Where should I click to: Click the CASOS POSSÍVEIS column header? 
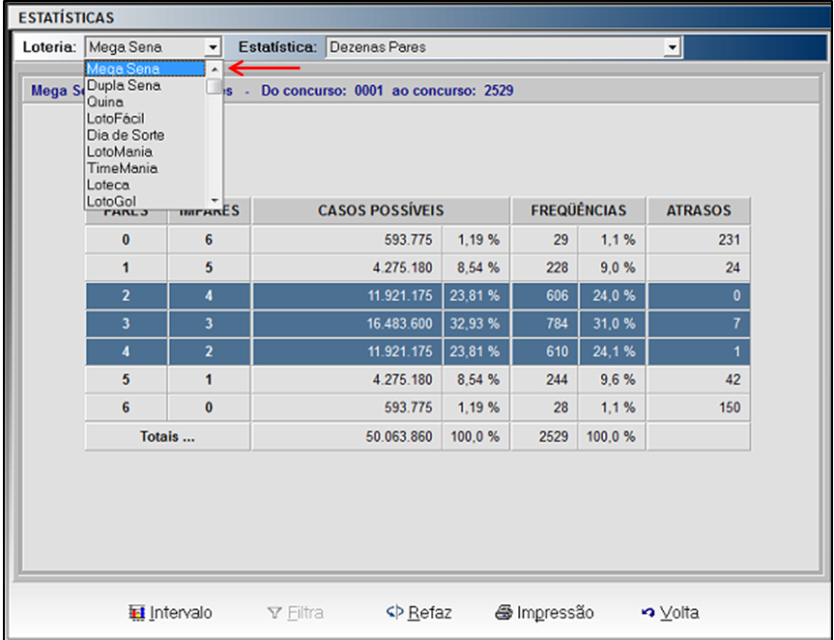pyautogui.click(x=381, y=210)
